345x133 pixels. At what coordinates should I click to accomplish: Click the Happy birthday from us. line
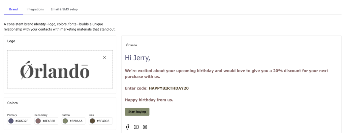(149, 100)
